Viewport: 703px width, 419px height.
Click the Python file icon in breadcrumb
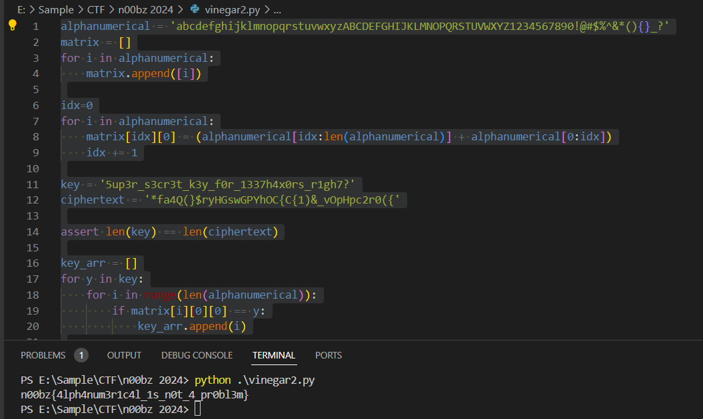click(x=195, y=10)
